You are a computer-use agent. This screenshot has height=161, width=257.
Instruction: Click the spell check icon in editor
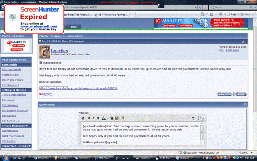[x=193, y=118]
